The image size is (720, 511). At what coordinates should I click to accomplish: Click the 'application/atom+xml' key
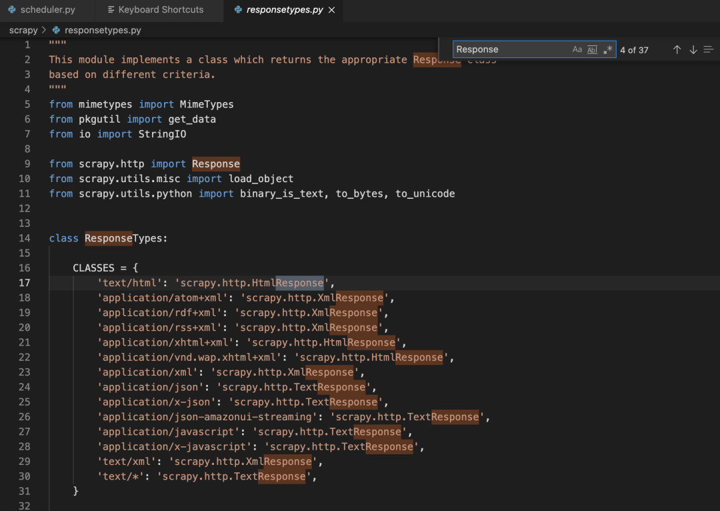(x=163, y=298)
